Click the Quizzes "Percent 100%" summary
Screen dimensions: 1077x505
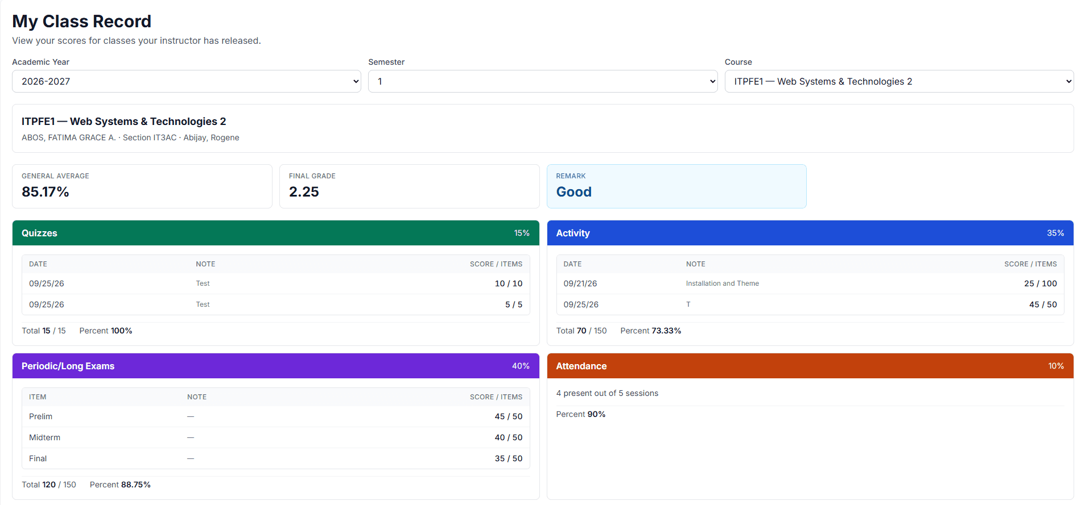tap(106, 331)
